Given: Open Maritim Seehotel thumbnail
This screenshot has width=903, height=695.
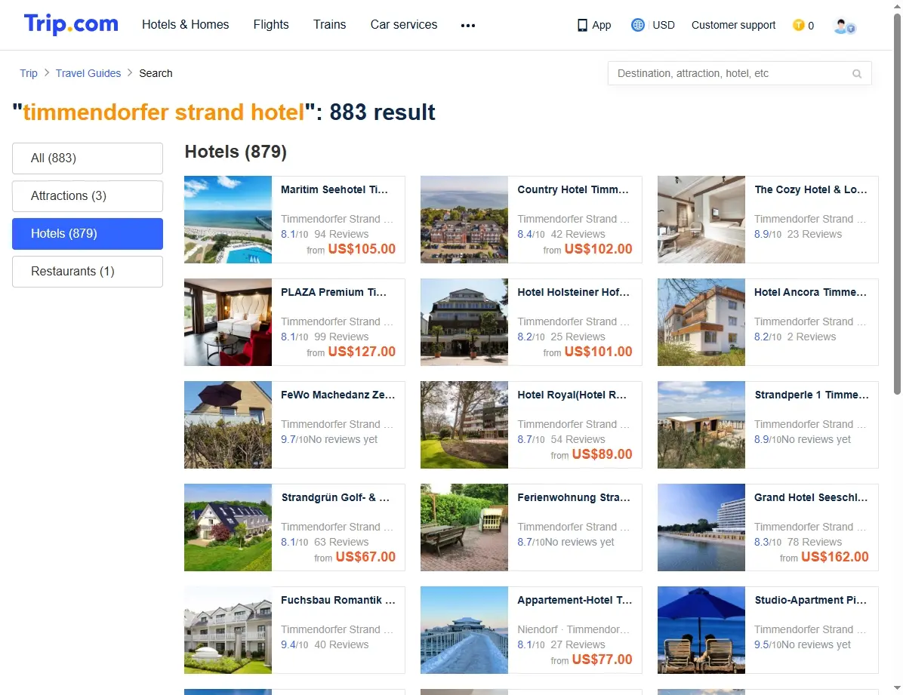Looking at the screenshot, I should coord(228,220).
